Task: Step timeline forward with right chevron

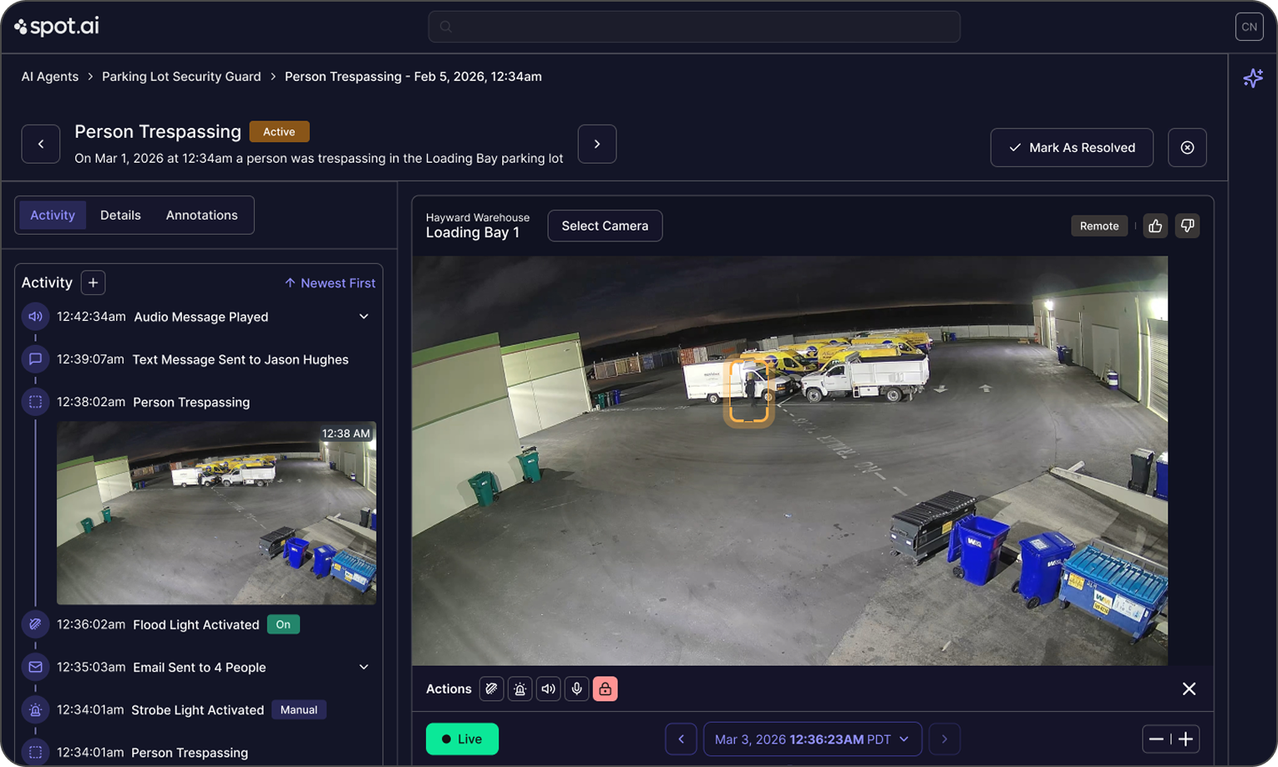Action: (945, 739)
